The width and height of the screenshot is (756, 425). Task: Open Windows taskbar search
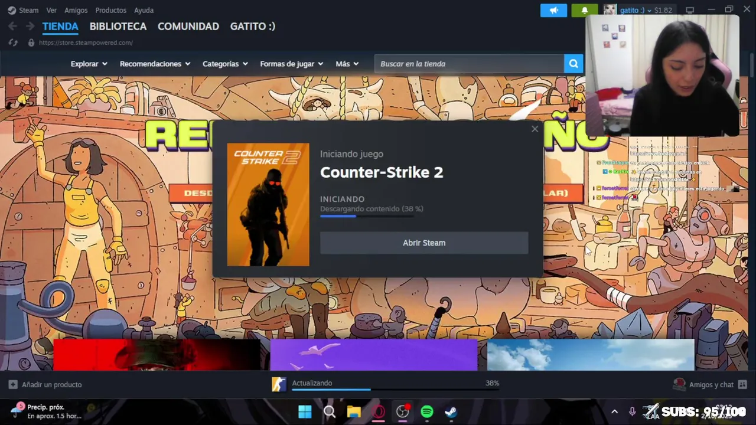[x=330, y=411]
